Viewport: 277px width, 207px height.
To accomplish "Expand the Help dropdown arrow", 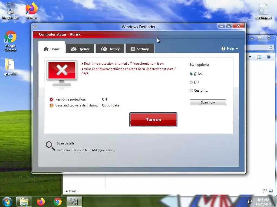I will pyautogui.click(x=237, y=49).
